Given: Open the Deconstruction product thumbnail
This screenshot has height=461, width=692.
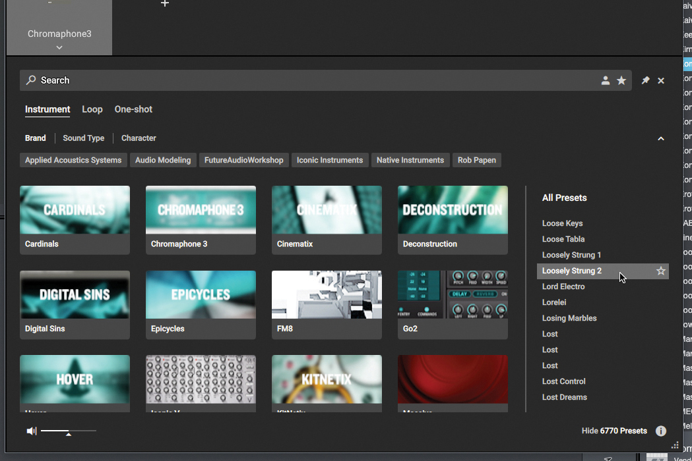Looking at the screenshot, I should coord(453,220).
